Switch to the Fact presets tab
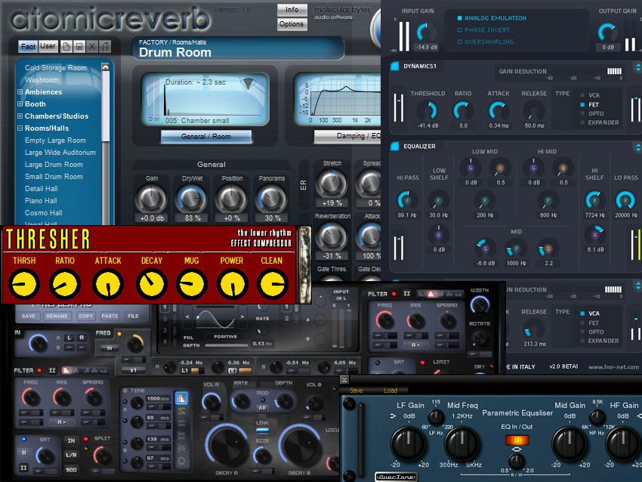The height and width of the screenshot is (482, 642). pos(28,47)
